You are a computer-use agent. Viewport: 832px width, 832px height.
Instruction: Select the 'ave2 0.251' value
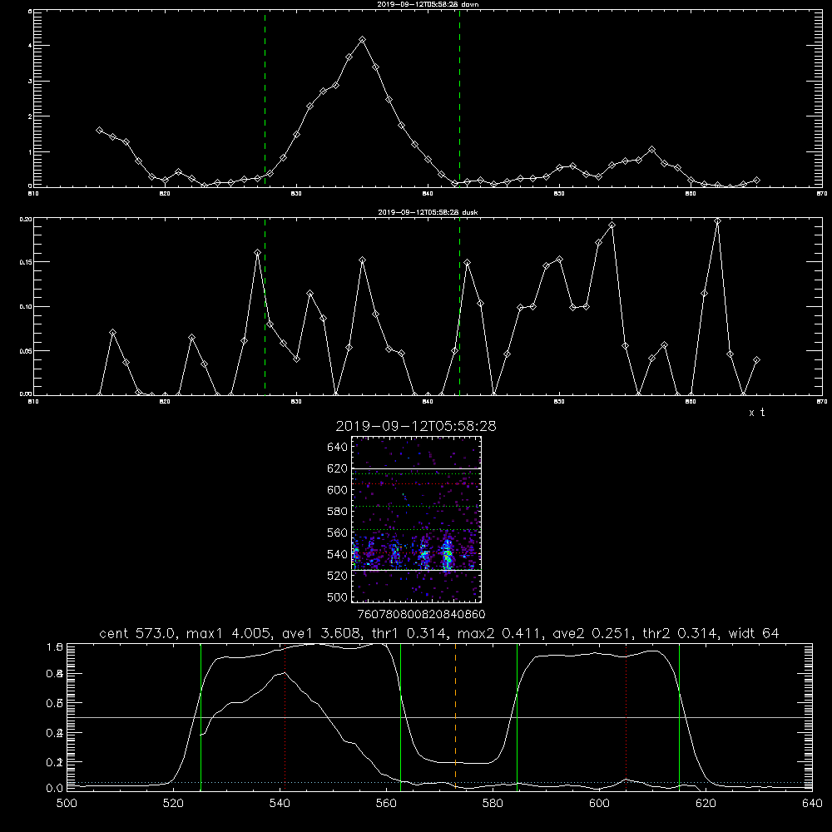pyautogui.click(x=592, y=633)
